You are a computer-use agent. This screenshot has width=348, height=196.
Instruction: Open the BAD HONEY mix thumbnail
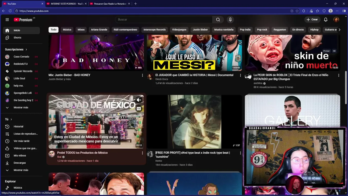point(96,53)
